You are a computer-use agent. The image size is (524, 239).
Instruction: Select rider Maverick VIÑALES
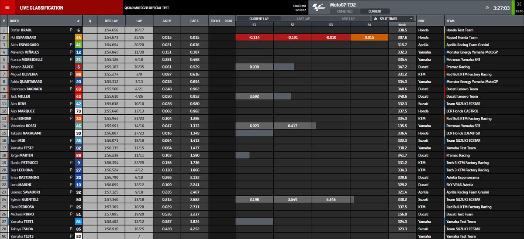pyautogui.click(x=25, y=52)
